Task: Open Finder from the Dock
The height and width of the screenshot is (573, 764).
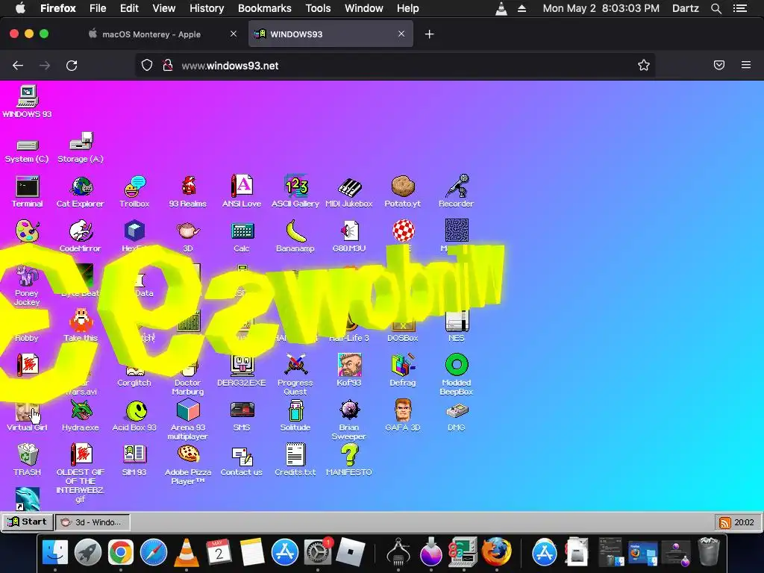Action: 55,552
